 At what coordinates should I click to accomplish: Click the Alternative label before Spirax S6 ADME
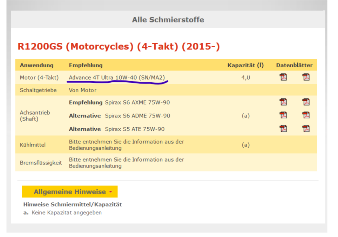coord(85,116)
